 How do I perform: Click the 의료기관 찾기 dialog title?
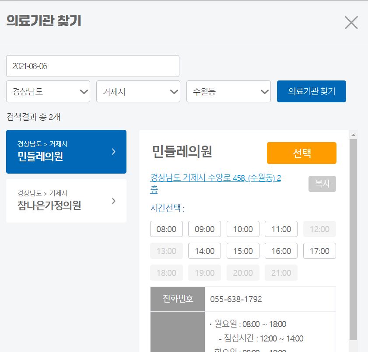coord(44,21)
